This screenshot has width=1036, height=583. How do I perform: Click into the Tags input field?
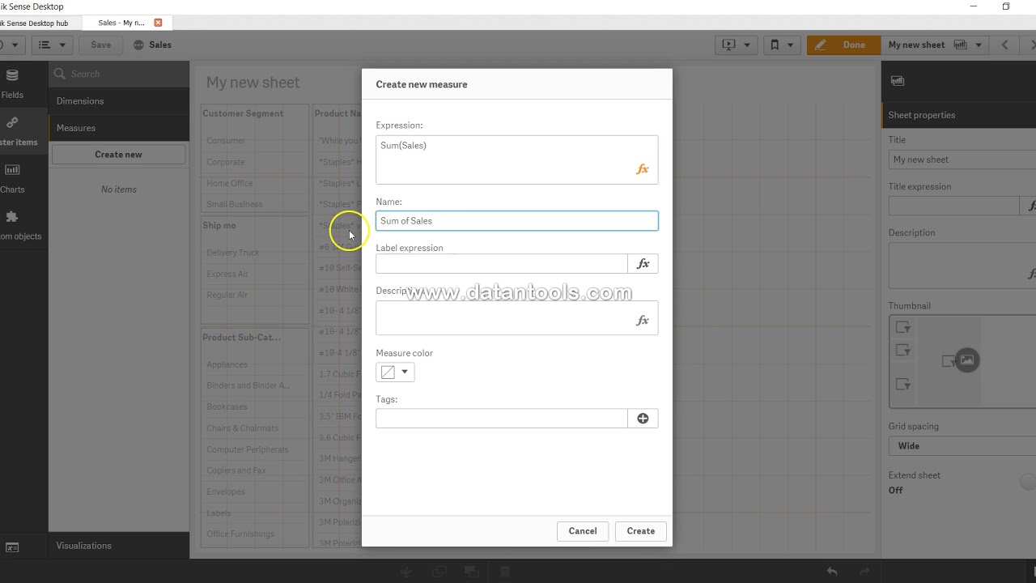502,419
